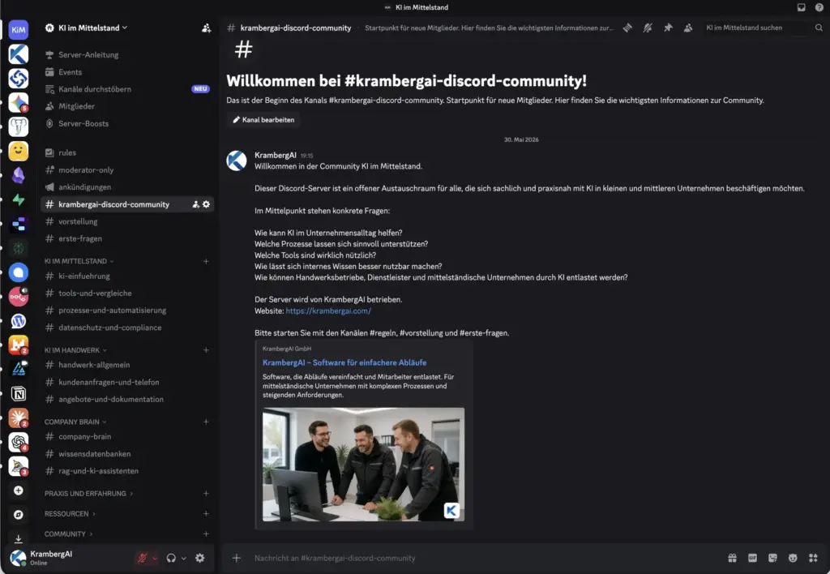Open Server-Boosts
The height and width of the screenshot is (574, 830).
click(127, 123)
